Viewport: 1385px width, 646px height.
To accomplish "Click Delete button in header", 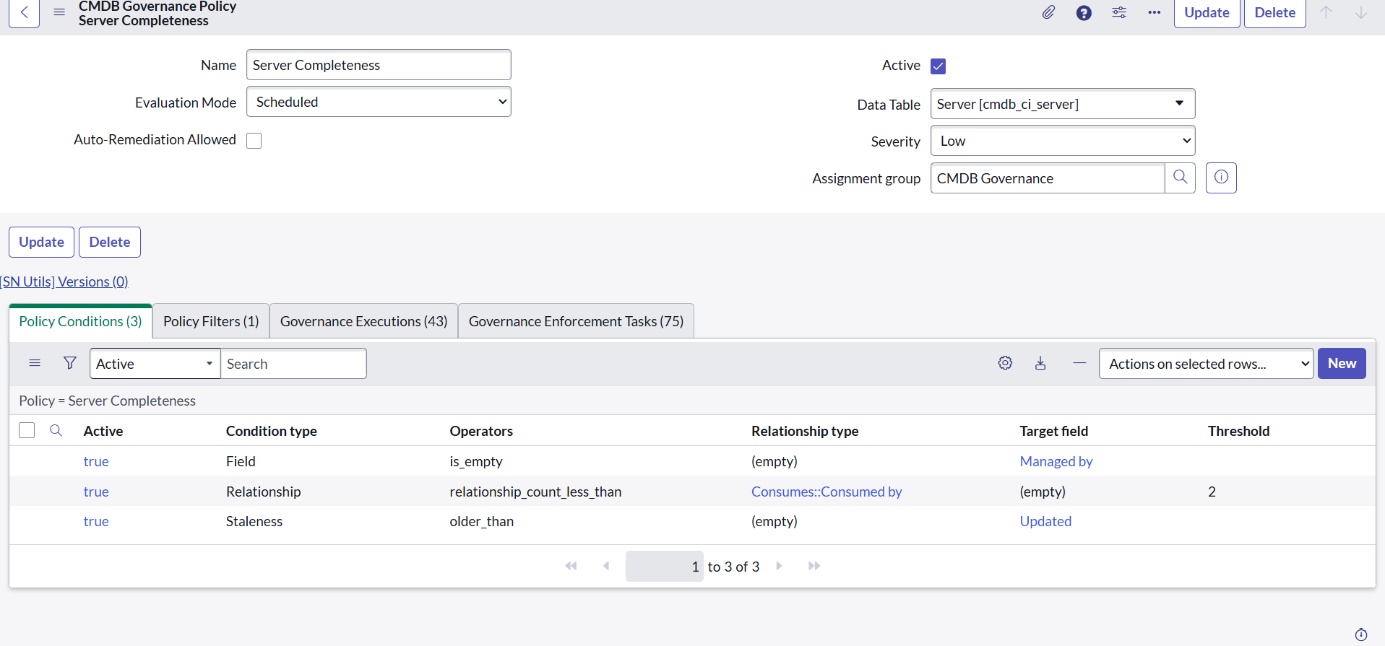I will 1274,12.
